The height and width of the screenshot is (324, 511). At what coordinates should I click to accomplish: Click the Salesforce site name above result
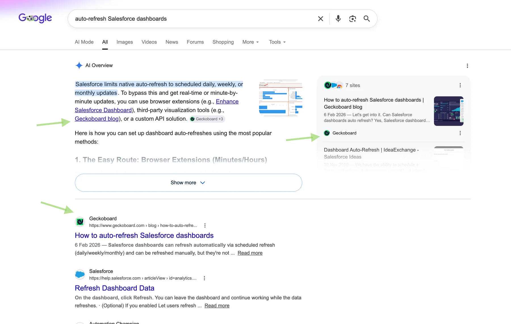[x=101, y=272]
